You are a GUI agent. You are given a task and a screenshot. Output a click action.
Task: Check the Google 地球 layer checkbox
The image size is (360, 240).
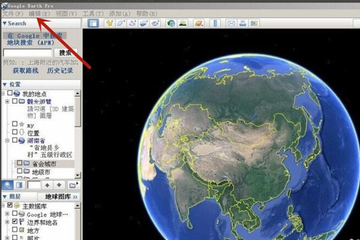coord(15,214)
